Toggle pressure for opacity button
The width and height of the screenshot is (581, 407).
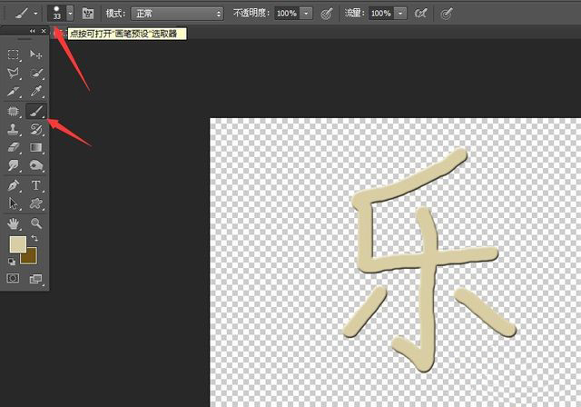tap(326, 14)
